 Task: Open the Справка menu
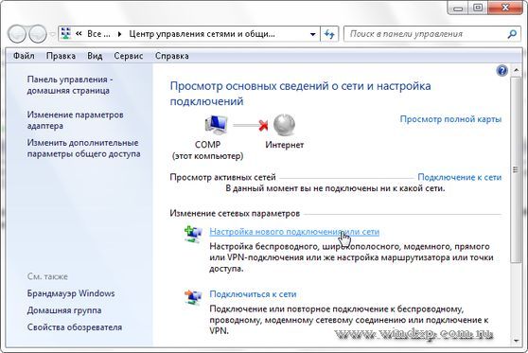171,56
